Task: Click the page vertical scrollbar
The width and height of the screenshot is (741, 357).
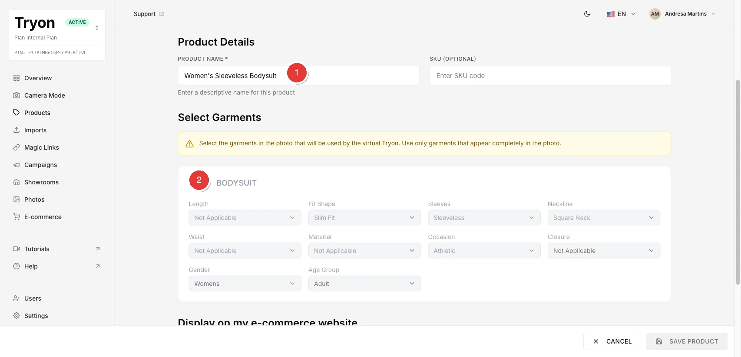Action: 738,182
